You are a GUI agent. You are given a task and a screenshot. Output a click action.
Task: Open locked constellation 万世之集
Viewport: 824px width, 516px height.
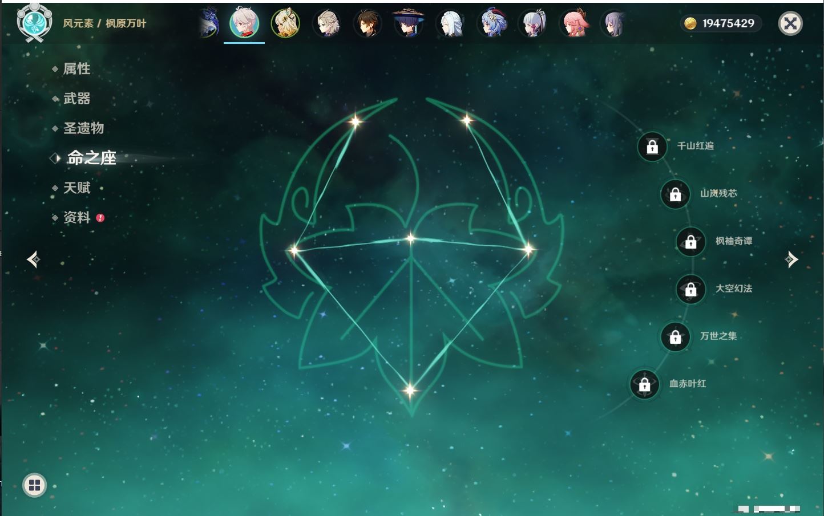pyautogui.click(x=676, y=336)
